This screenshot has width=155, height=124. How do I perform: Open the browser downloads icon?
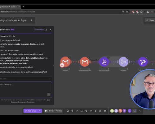coord(148,12)
